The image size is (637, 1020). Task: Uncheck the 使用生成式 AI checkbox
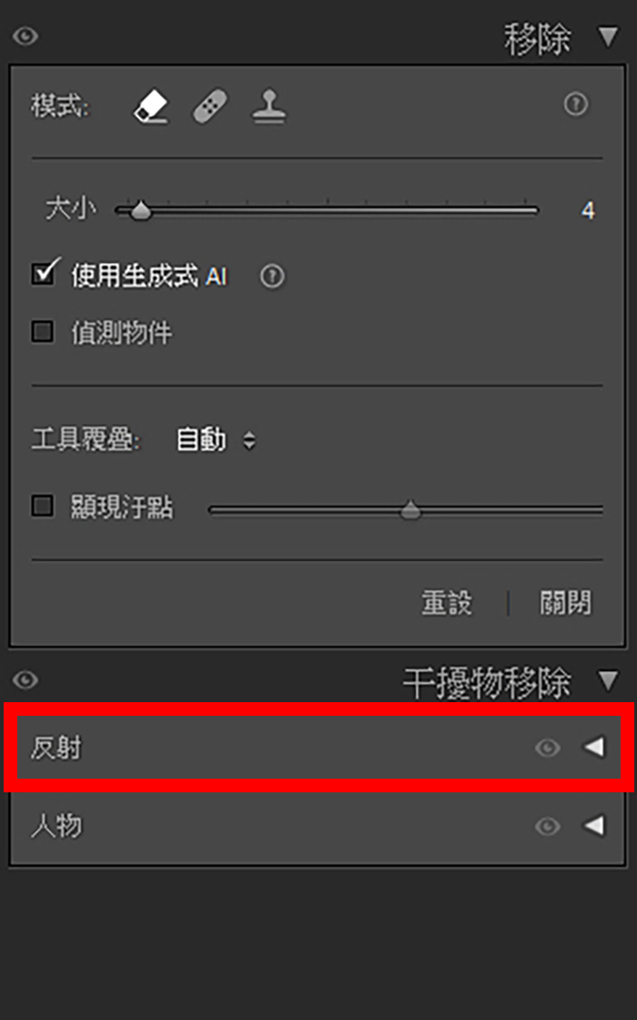tap(43, 274)
